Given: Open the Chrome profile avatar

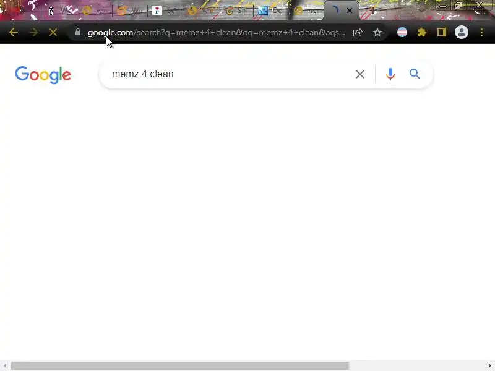Looking at the screenshot, I should [x=461, y=32].
